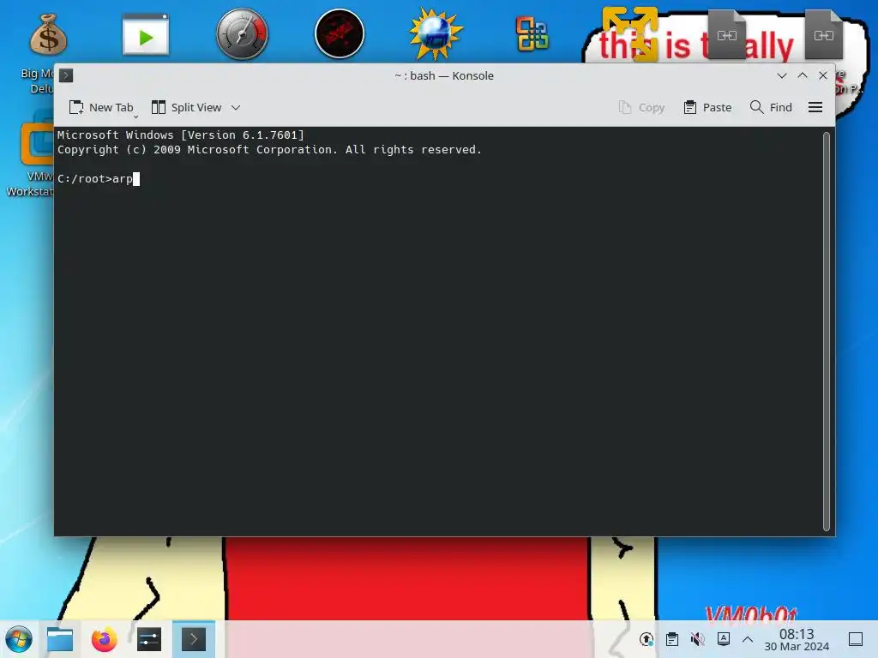
Task: Launch Firefox from the taskbar
Action: (104, 639)
